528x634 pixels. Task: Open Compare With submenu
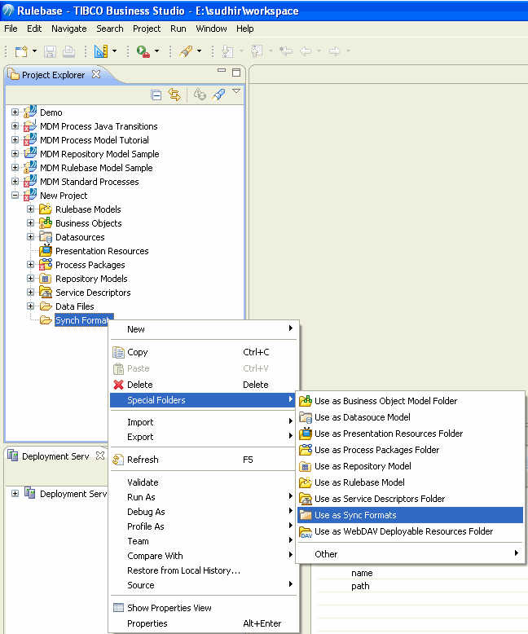click(205, 556)
